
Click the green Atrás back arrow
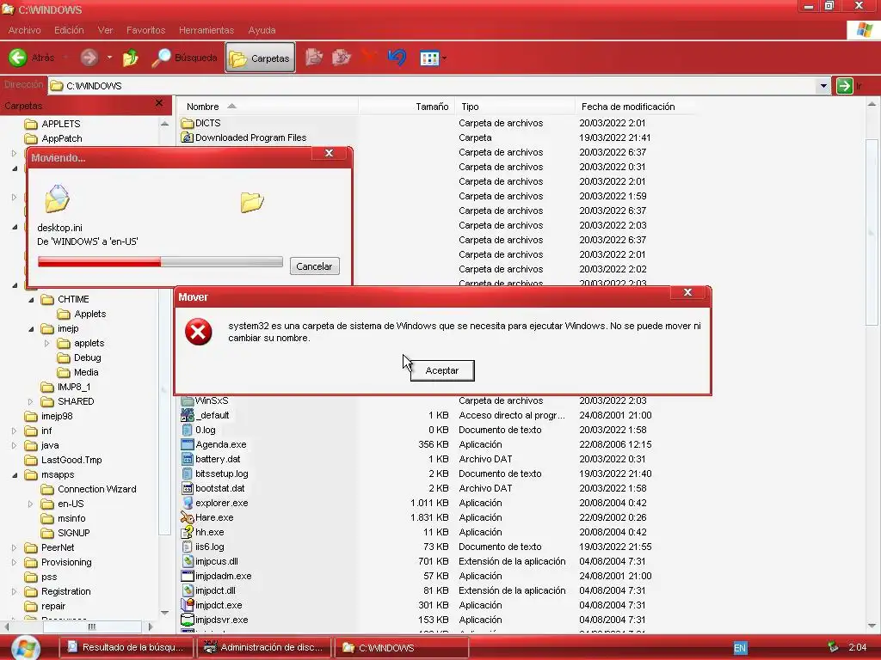coord(17,58)
